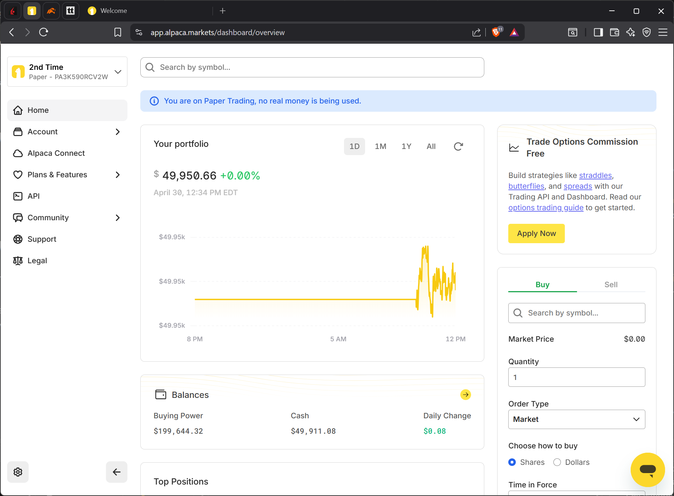The width and height of the screenshot is (674, 496).
Task: Select the Shares radio button
Action: click(512, 462)
